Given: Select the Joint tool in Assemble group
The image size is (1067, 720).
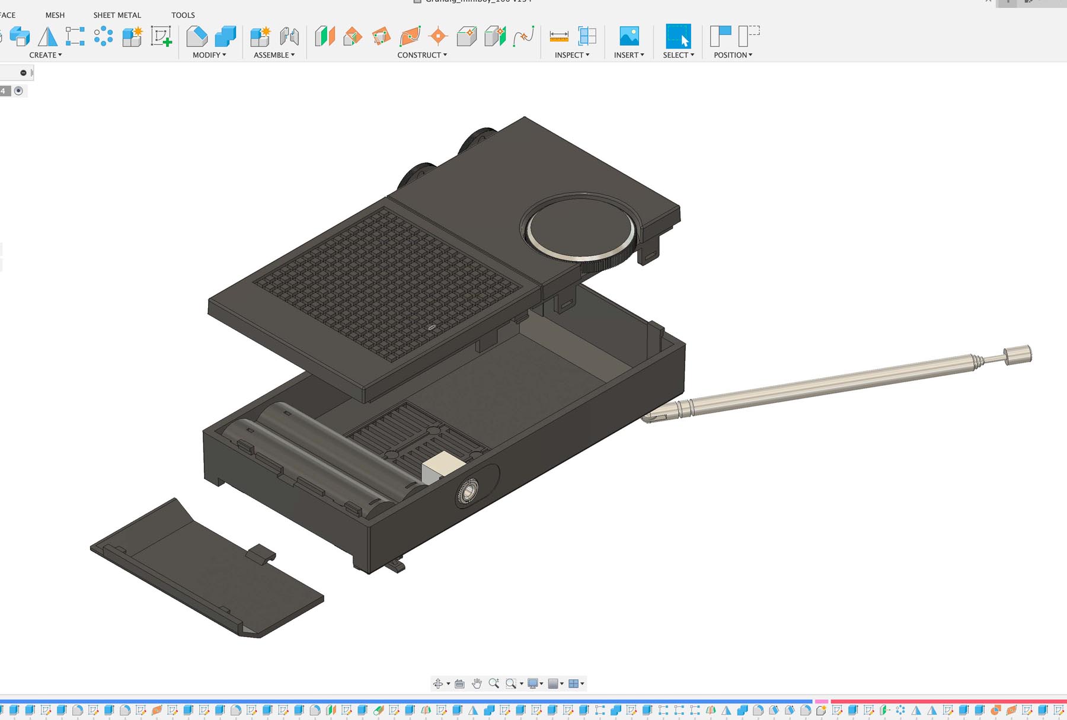Looking at the screenshot, I should click(x=289, y=37).
